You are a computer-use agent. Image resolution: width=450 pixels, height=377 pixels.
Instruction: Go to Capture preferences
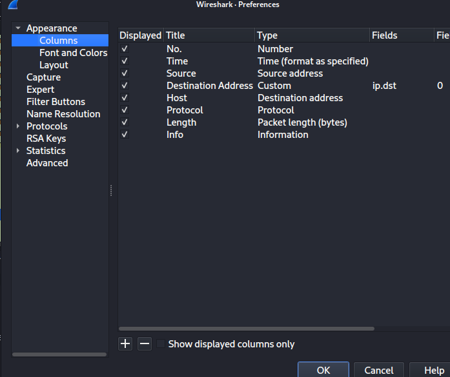coord(43,77)
